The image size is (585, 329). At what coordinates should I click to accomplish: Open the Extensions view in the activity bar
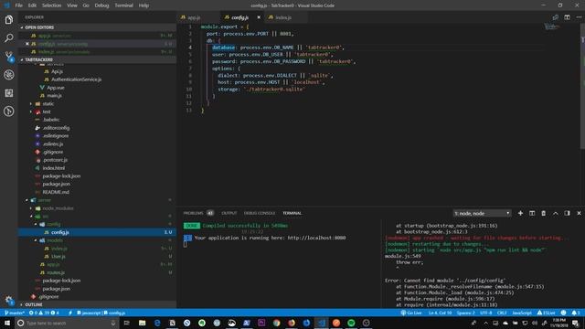(8, 93)
